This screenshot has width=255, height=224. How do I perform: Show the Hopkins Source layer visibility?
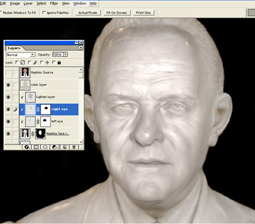[8, 72]
